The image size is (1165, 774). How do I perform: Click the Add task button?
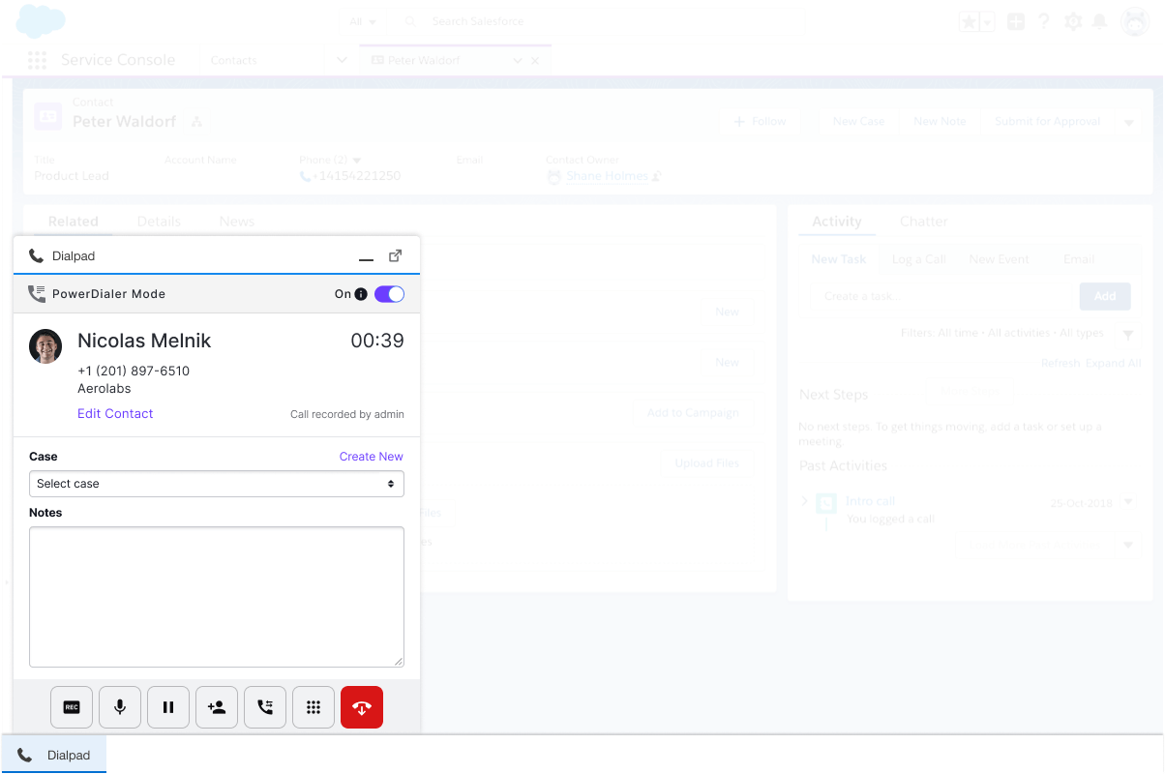click(1105, 296)
